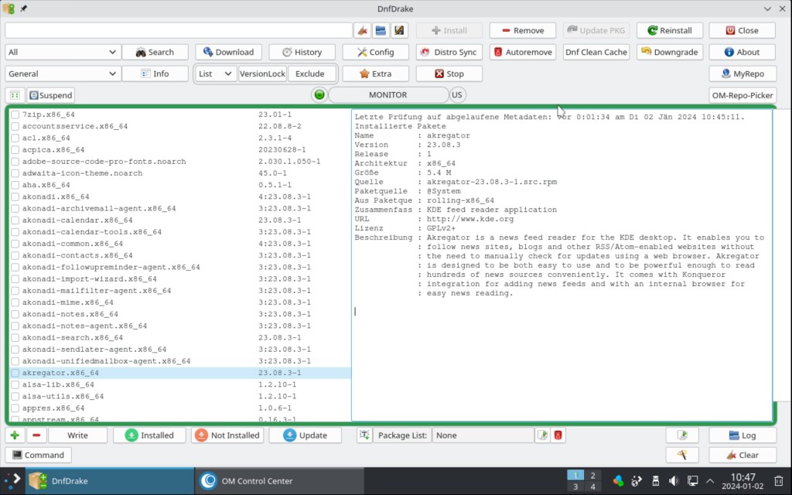Click the VersionLock tab button
Image resolution: width=792 pixels, height=495 pixels.
[x=262, y=73]
